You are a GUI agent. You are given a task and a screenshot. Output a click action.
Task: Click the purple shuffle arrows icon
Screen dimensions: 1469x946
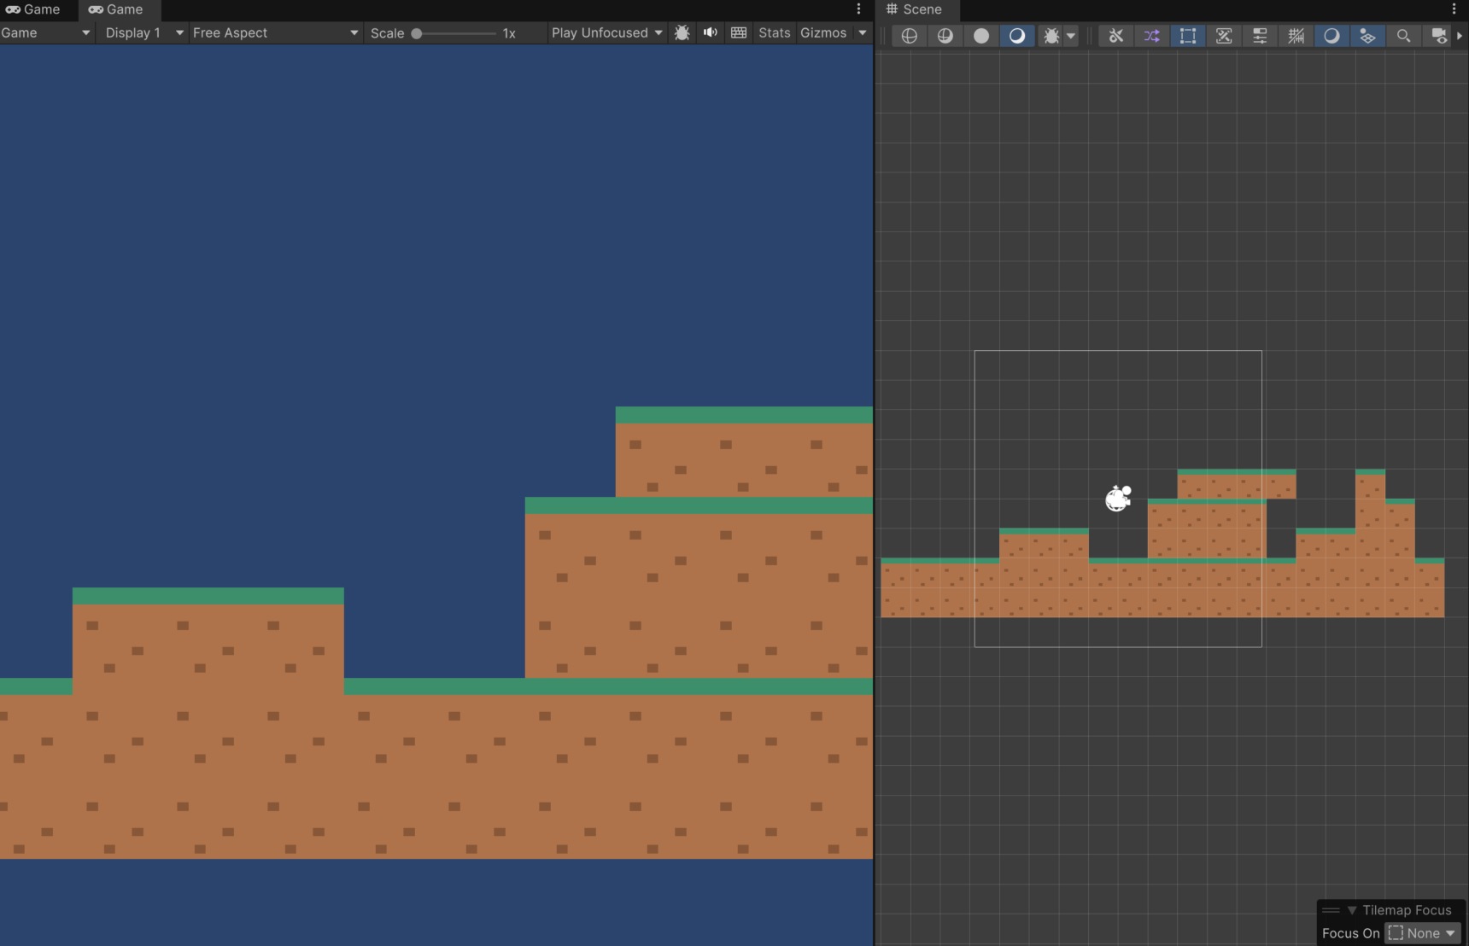[x=1152, y=36]
